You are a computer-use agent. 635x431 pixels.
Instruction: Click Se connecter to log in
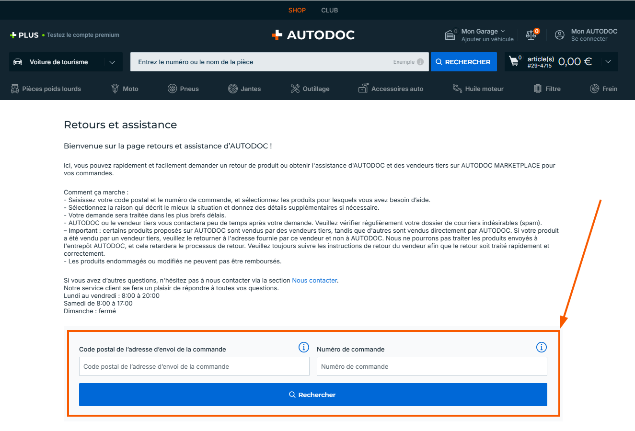[x=589, y=39]
